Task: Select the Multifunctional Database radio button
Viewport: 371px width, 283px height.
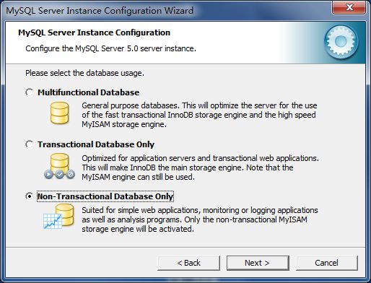Action: [x=30, y=92]
